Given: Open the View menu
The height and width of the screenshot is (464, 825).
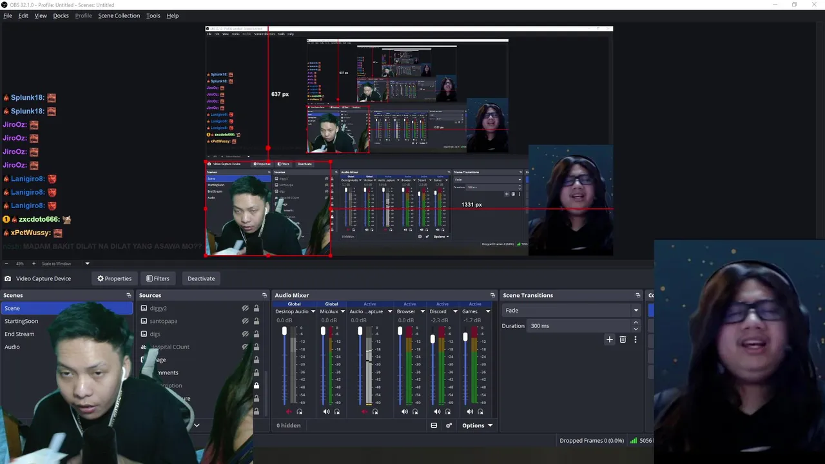Looking at the screenshot, I should (41, 15).
